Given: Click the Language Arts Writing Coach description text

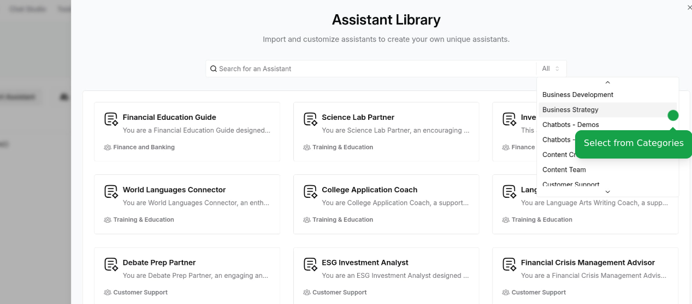Looking at the screenshot, I should pyautogui.click(x=594, y=203).
